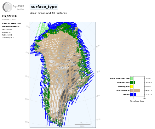Click the Grounded Ice legend label
Image resolution: width=155 pixels, height=129 pixels.
(123, 90)
